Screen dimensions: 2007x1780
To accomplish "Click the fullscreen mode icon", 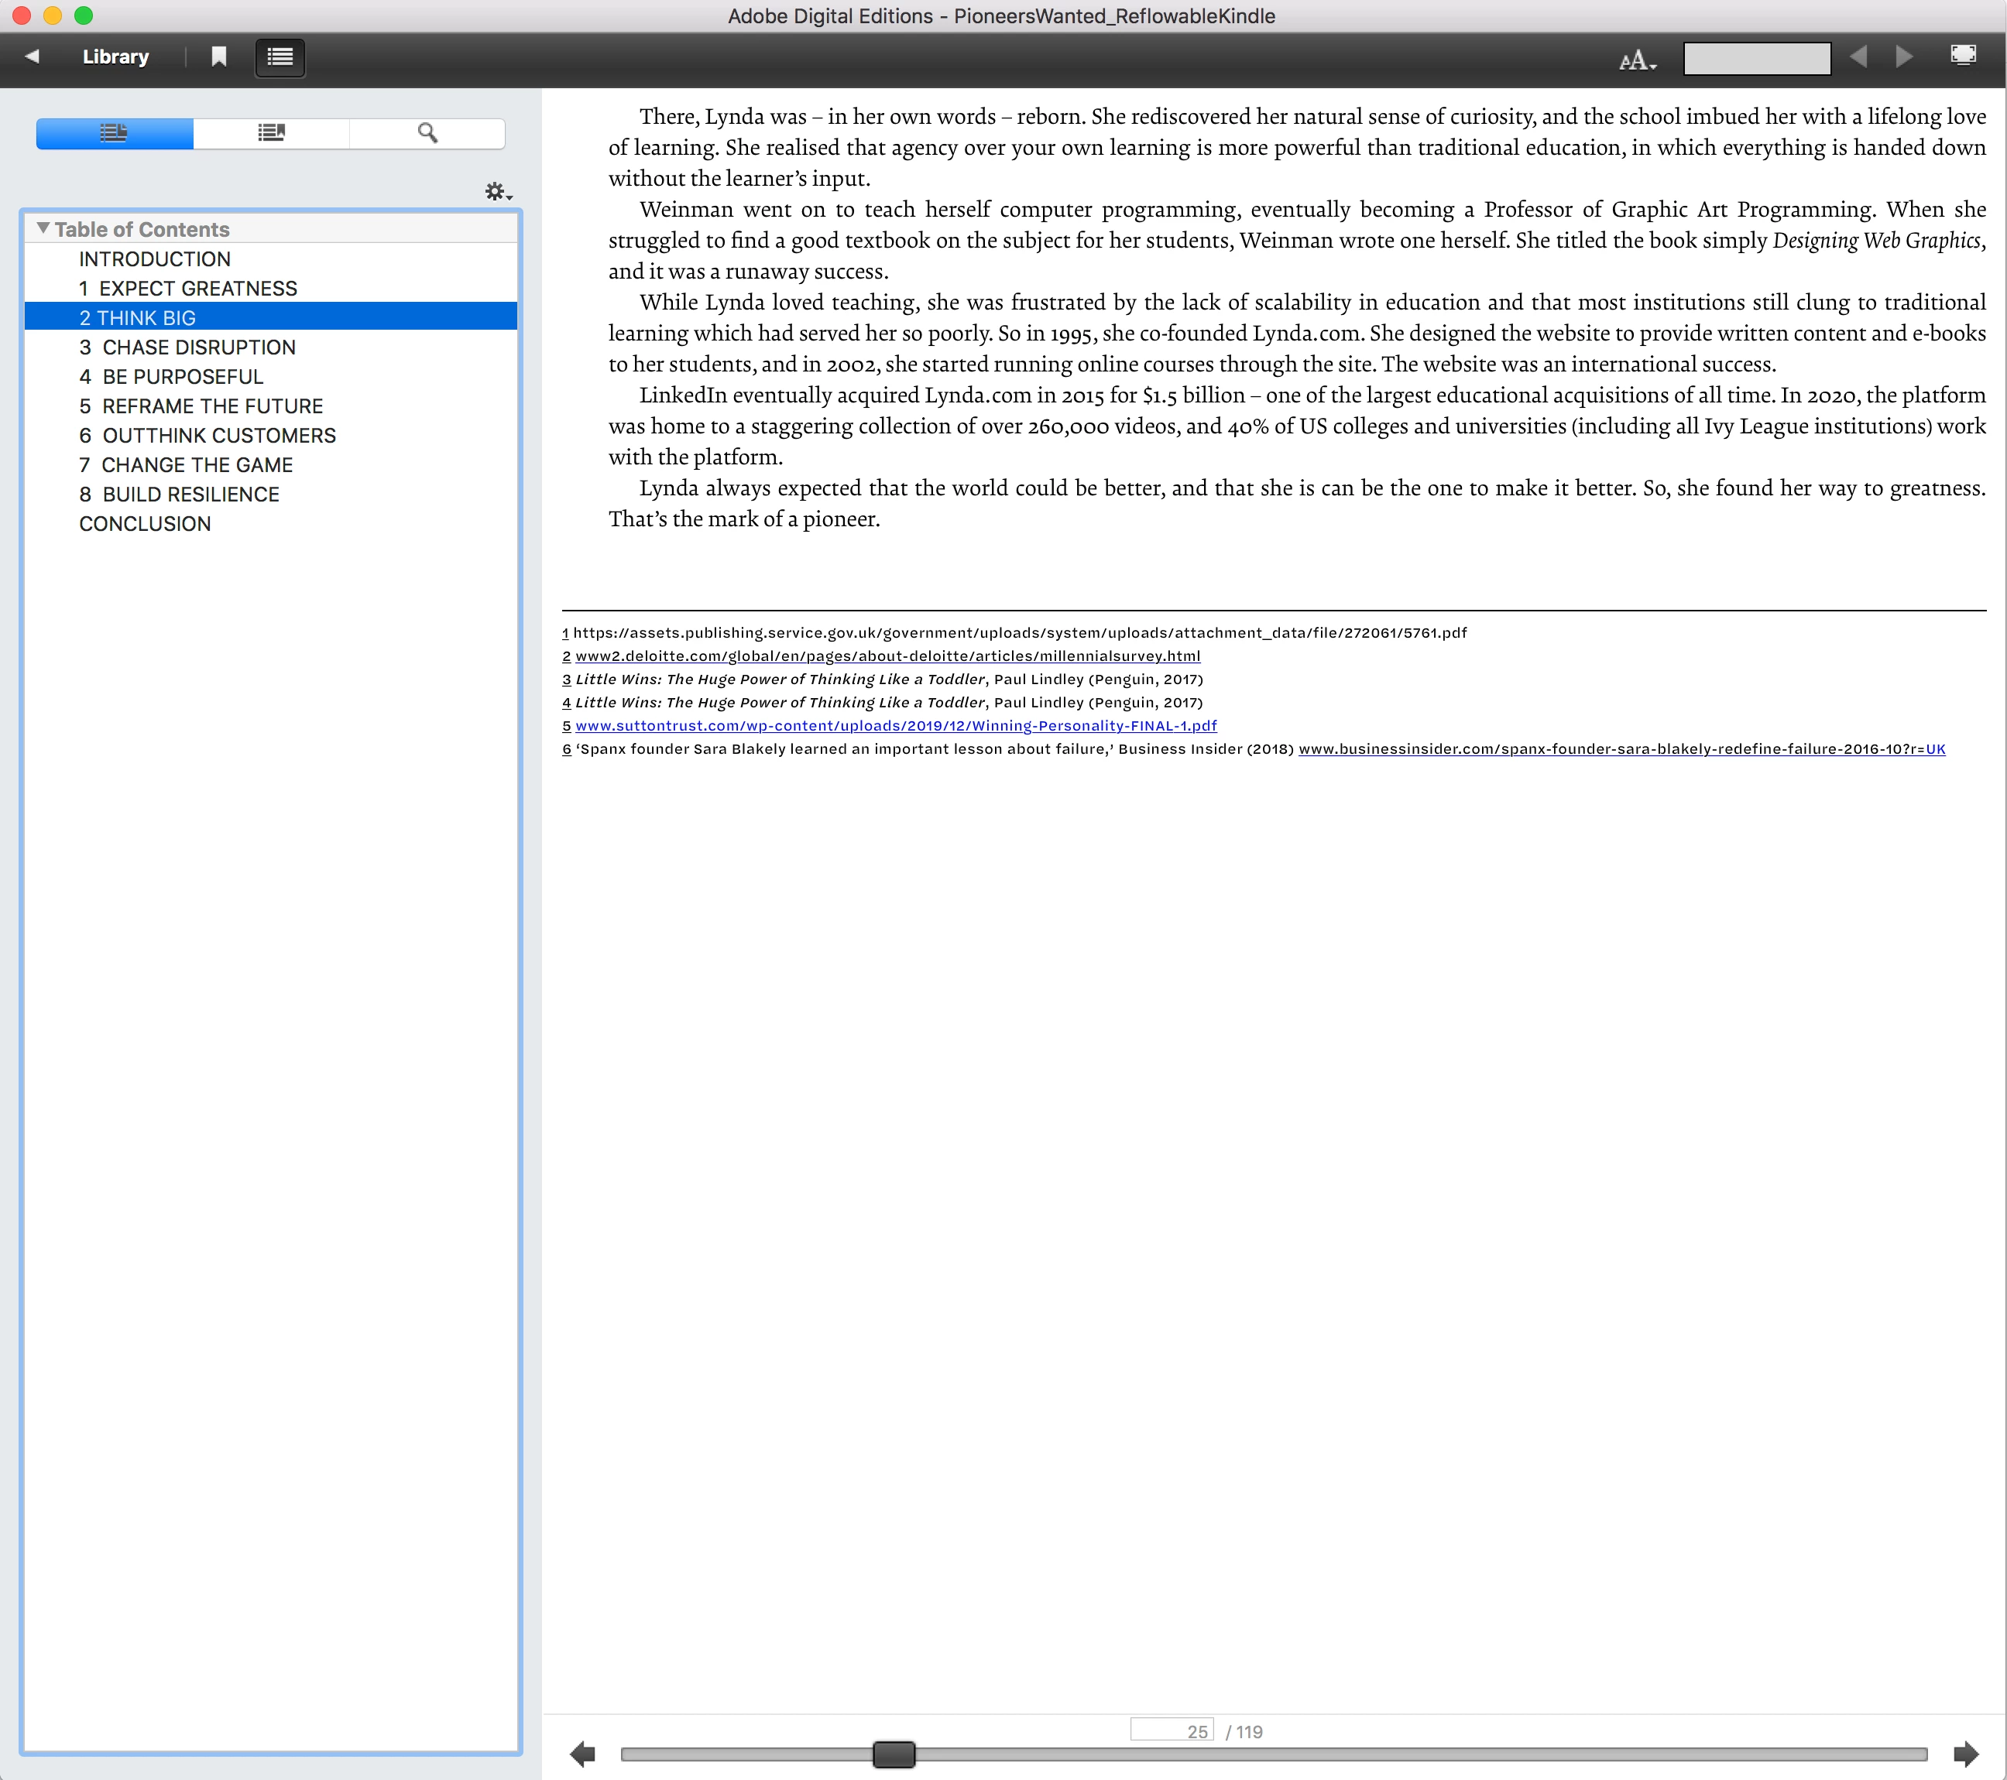I will pyautogui.click(x=1963, y=55).
